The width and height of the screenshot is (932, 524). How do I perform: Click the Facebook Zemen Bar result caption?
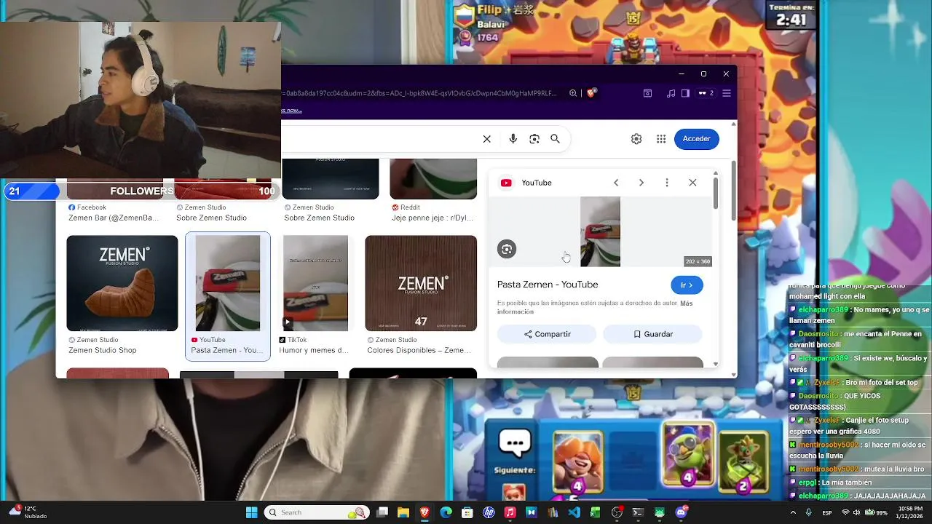point(113,218)
